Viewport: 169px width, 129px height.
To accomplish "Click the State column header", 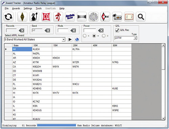I will coord(22,45).
